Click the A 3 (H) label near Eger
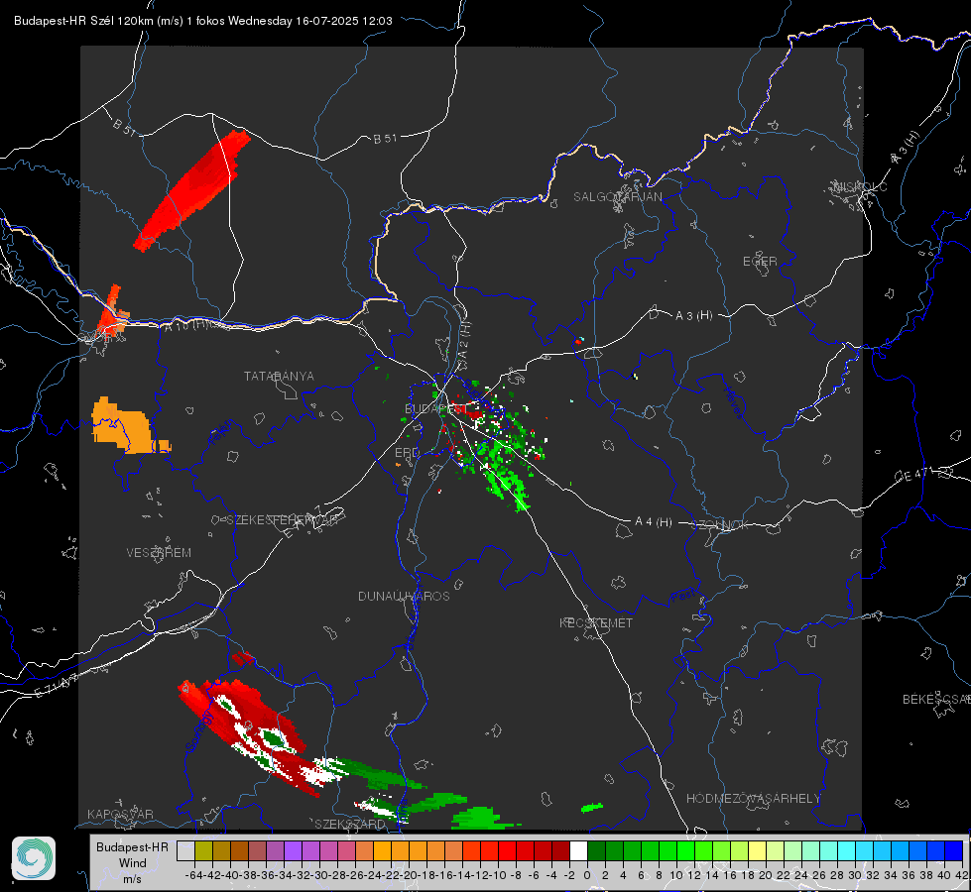The width and height of the screenshot is (971, 892). (x=693, y=316)
